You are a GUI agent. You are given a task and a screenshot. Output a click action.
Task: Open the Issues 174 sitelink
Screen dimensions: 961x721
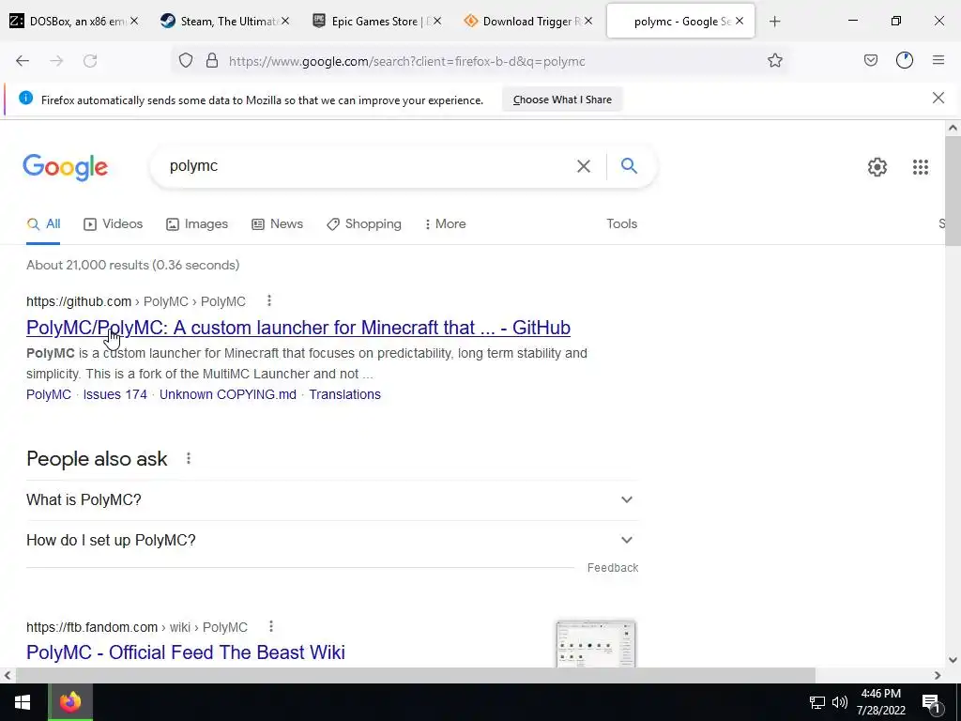point(115,394)
